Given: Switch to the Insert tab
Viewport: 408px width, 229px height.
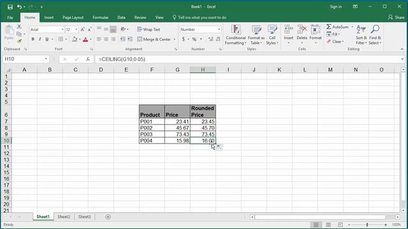Looking at the screenshot, I should pos(48,17).
